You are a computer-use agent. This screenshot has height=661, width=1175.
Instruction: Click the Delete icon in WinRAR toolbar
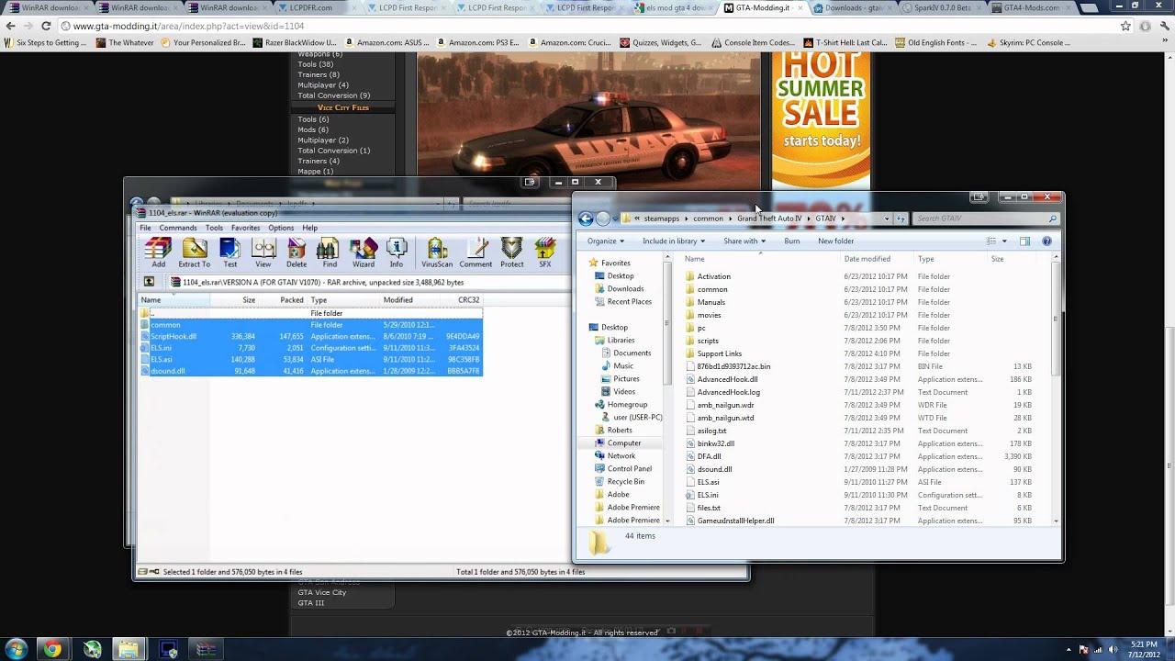(297, 252)
